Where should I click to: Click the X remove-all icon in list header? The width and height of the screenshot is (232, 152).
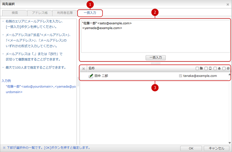click(84, 68)
